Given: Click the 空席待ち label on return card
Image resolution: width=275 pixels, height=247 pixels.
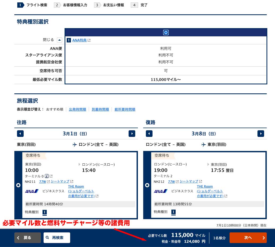Looking at the screenshot, I should (x=162, y=155).
